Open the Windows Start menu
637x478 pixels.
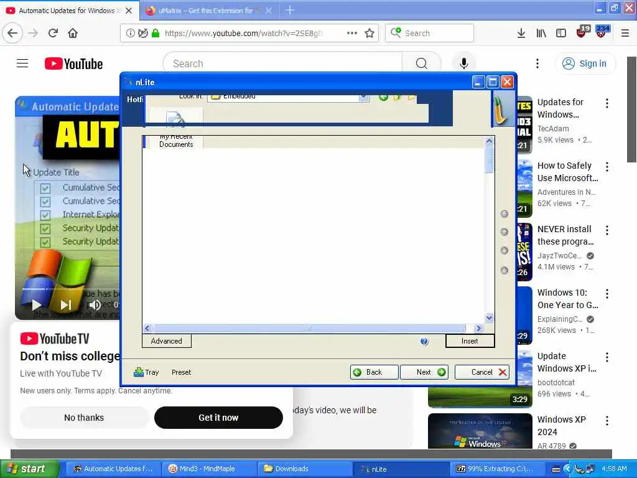click(29, 469)
